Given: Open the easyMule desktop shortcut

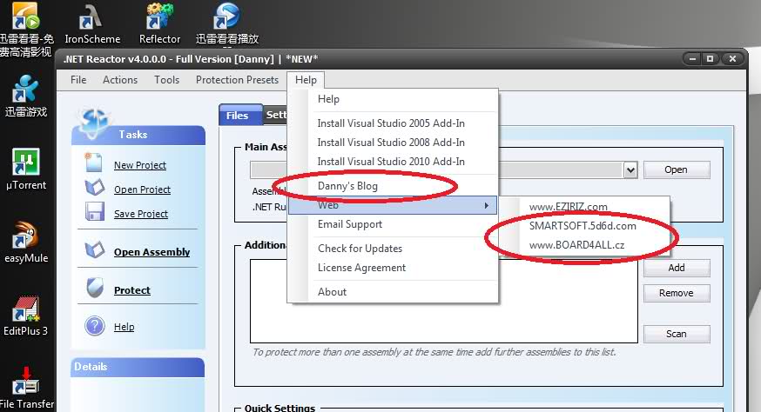Looking at the screenshot, I should (26, 242).
